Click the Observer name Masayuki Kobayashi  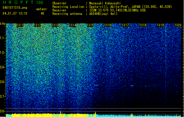click(105, 3)
